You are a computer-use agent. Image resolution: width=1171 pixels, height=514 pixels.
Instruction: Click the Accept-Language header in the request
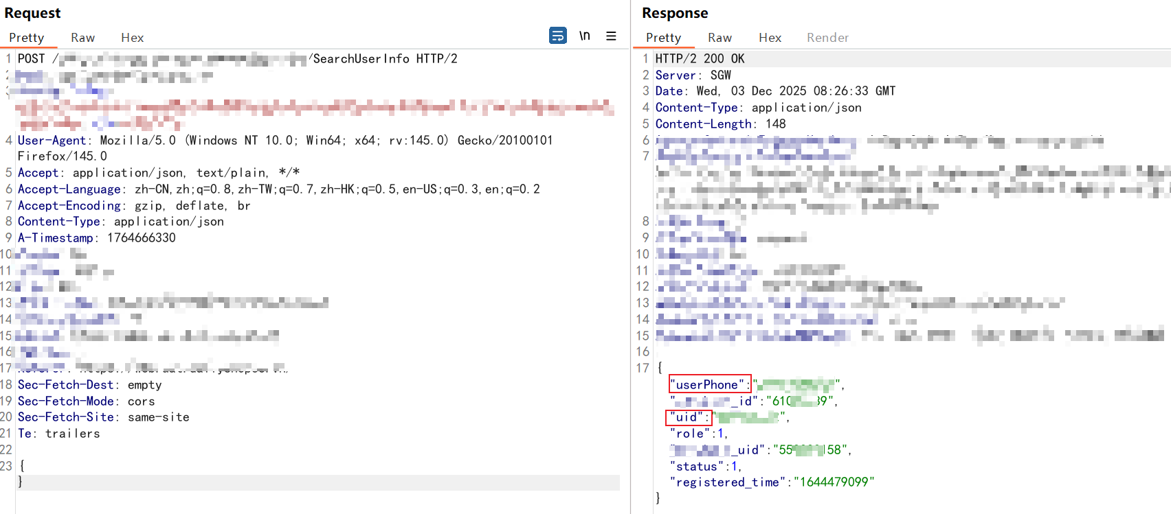69,189
